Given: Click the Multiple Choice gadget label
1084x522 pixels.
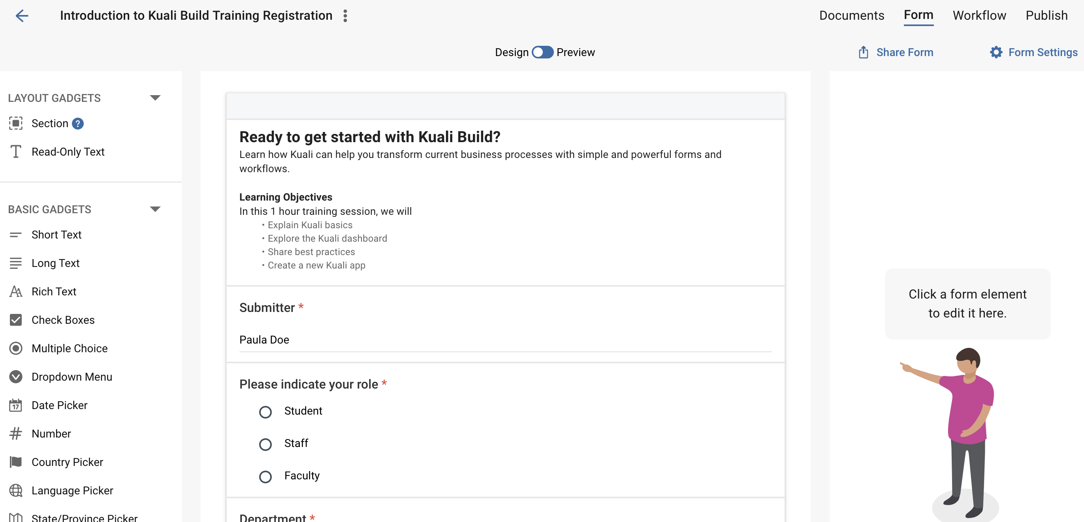Looking at the screenshot, I should coord(70,348).
